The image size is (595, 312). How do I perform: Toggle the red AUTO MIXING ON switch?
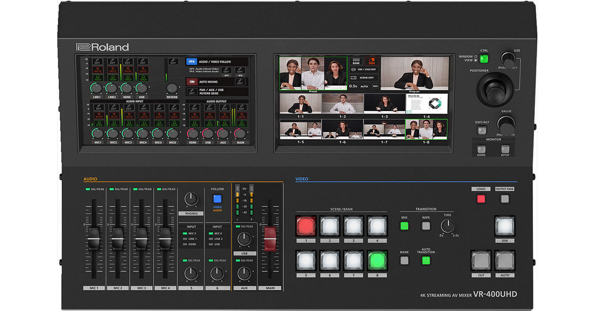[x=192, y=82]
